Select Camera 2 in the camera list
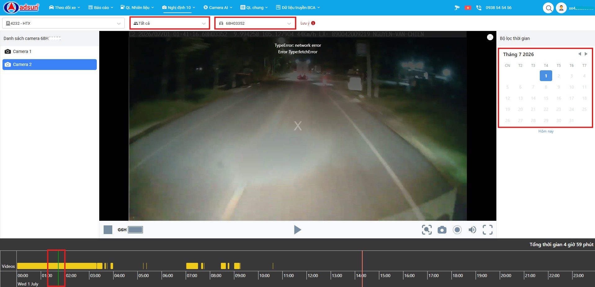The width and height of the screenshot is (595, 287). coord(50,64)
